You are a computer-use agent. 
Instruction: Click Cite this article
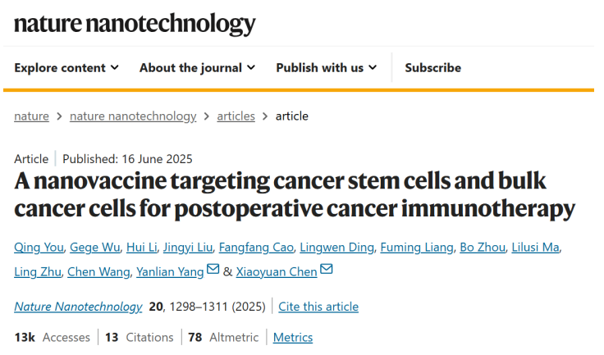(318, 307)
